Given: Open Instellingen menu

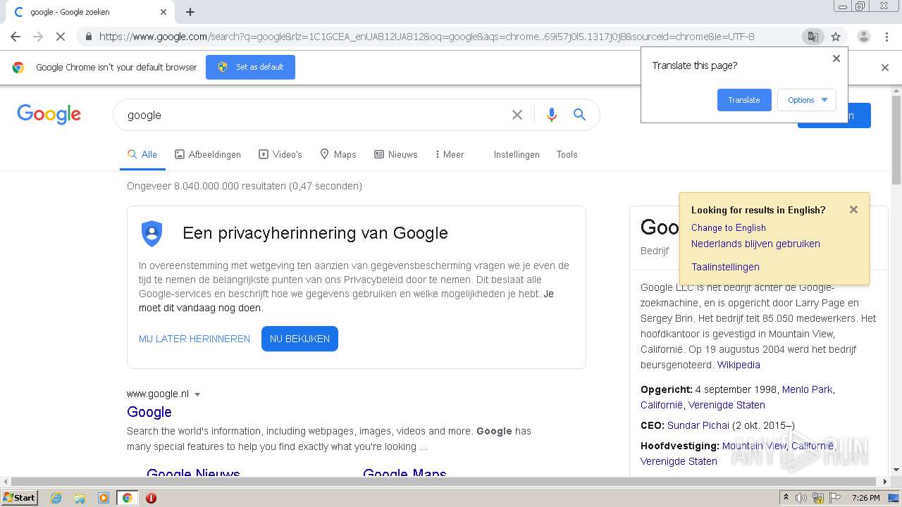Looking at the screenshot, I should coord(517,154).
